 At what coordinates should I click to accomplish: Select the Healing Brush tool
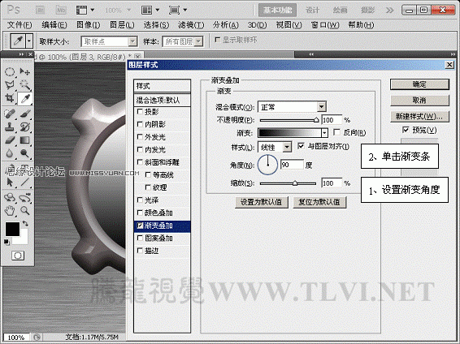[10, 114]
